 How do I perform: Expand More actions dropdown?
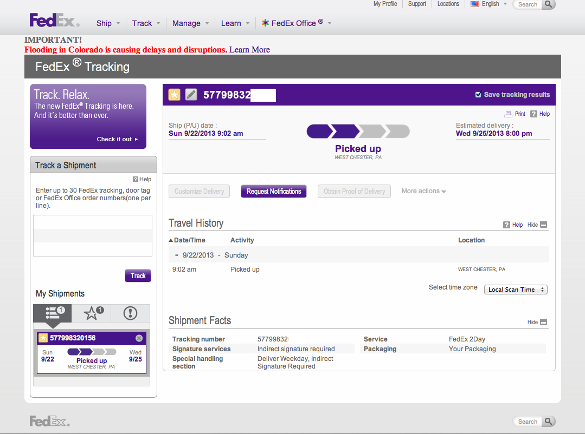(424, 191)
